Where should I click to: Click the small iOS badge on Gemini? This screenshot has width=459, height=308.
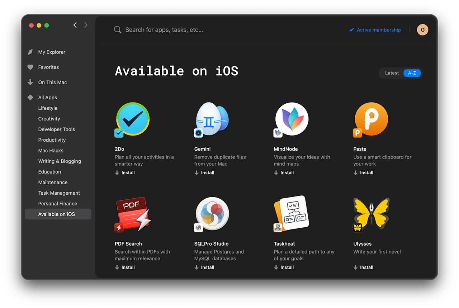point(199,133)
